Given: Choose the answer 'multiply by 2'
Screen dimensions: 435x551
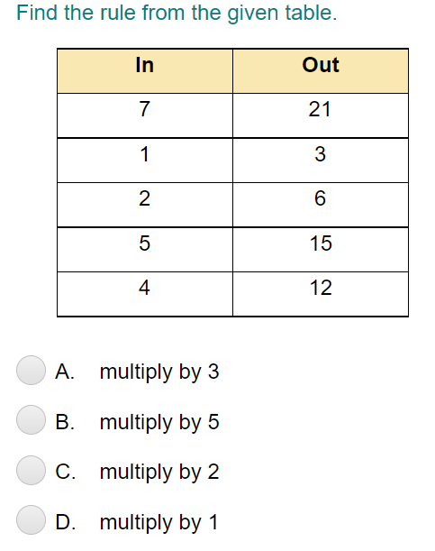Looking at the screenshot, I should 159,472.
